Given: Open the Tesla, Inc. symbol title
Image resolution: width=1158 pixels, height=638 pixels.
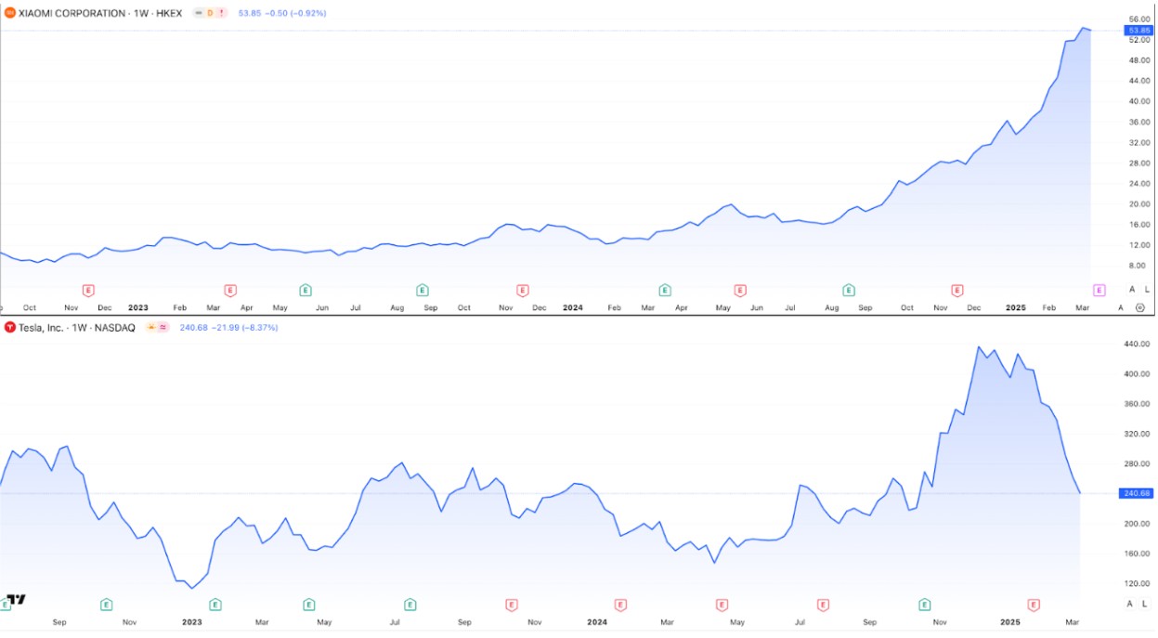Looking at the screenshot, I should pos(45,327).
